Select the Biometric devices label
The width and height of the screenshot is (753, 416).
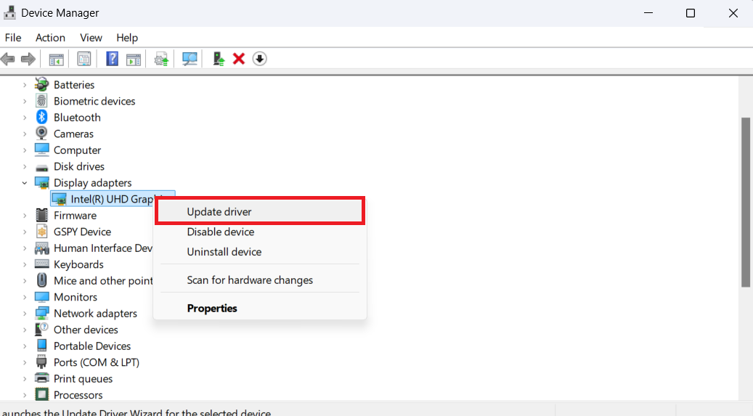(x=94, y=101)
